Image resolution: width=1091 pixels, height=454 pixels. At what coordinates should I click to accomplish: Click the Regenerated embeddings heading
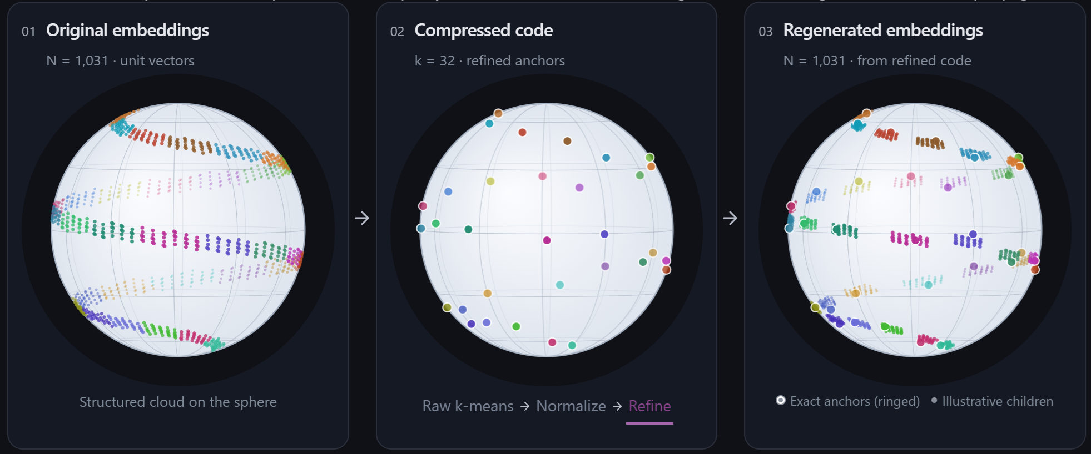(883, 30)
